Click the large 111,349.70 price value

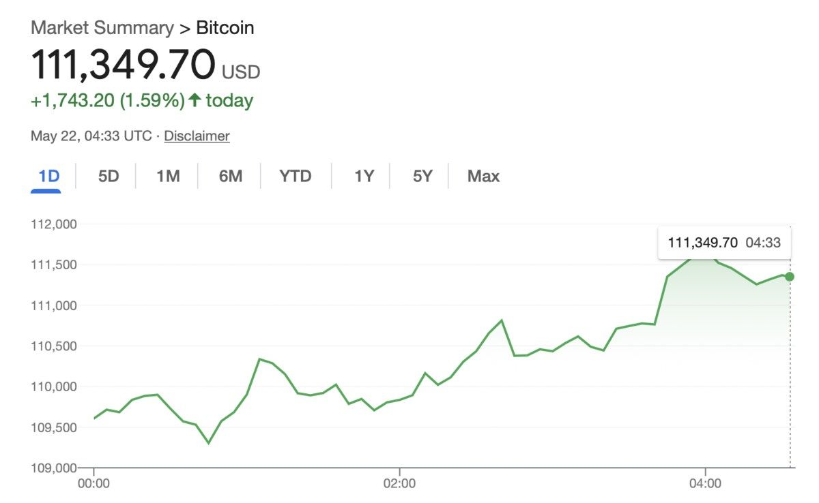[123, 65]
